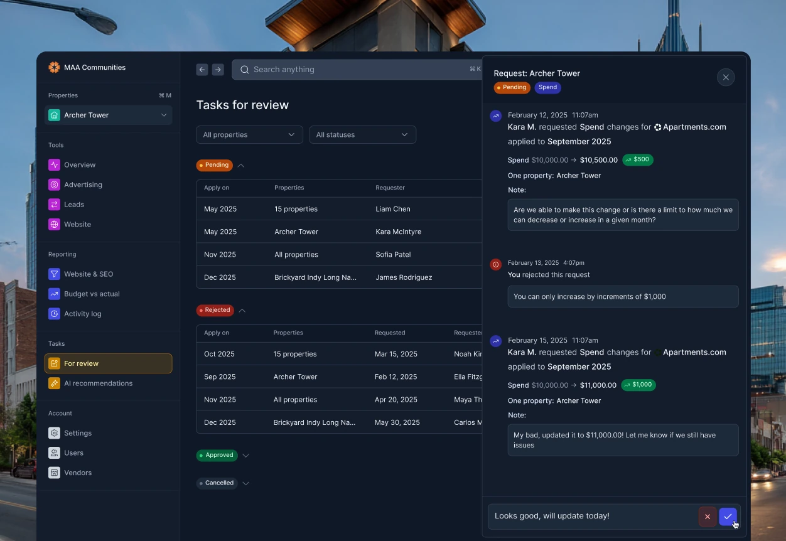Approve the request with the blue checkmark button
This screenshot has width=786, height=541.
pyautogui.click(x=728, y=517)
